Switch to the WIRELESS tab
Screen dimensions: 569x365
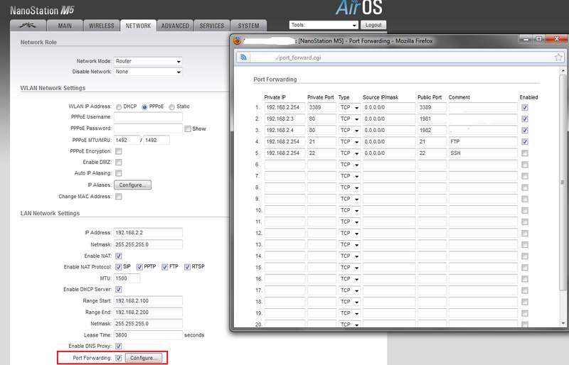(102, 26)
